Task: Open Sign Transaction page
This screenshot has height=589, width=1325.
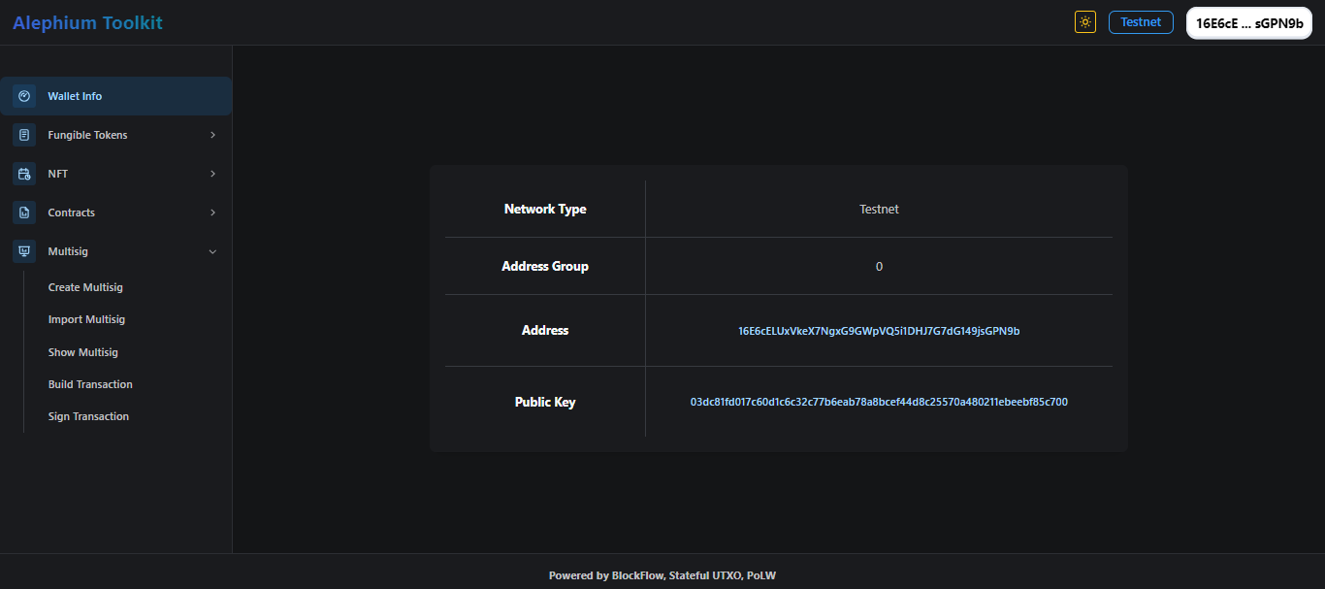Action: [88, 416]
